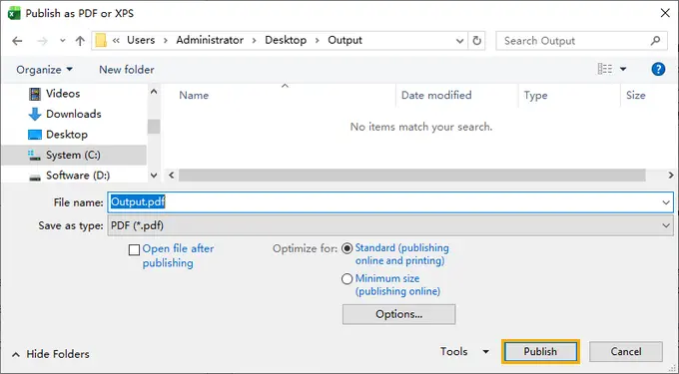Cancel the publish dialog

626,351
